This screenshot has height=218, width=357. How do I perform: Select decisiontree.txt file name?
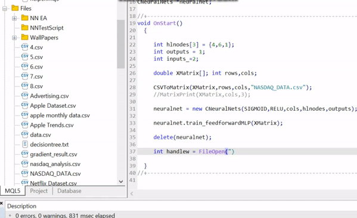[49, 145]
